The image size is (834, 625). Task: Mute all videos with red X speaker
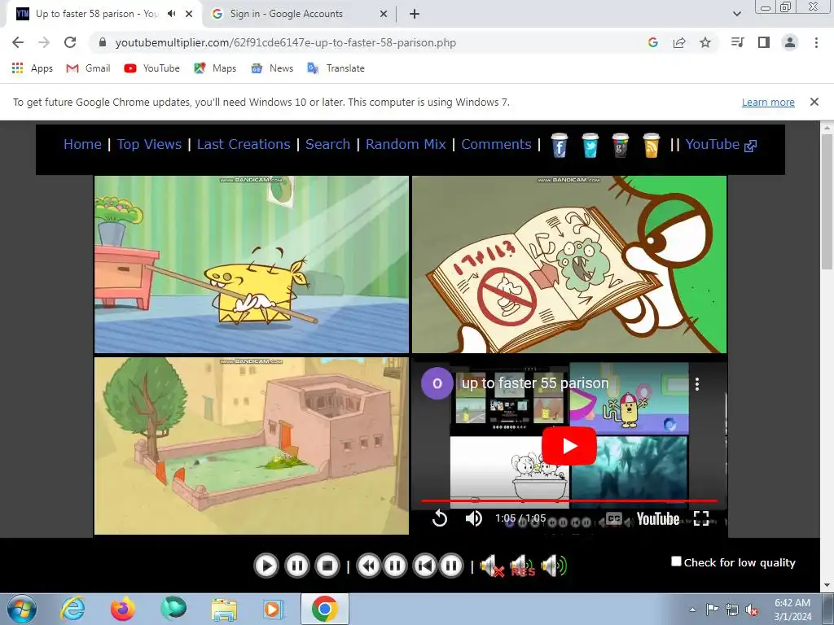click(x=491, y=566)
